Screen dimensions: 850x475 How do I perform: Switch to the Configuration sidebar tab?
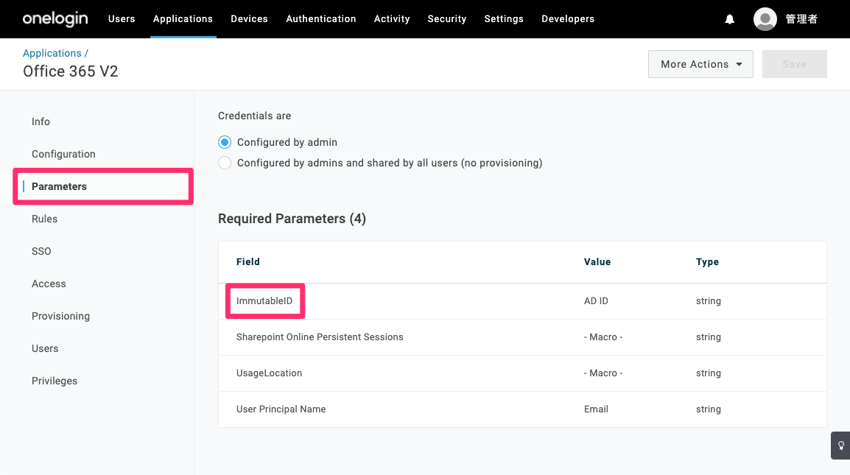tap(63, 154)
